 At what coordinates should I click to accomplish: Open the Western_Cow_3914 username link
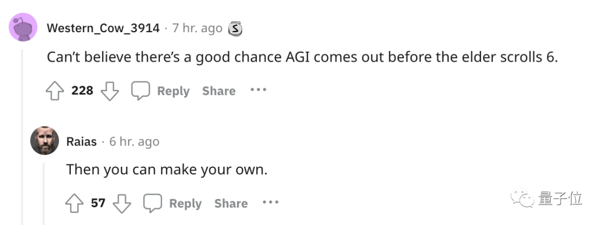tap(103, 28)
